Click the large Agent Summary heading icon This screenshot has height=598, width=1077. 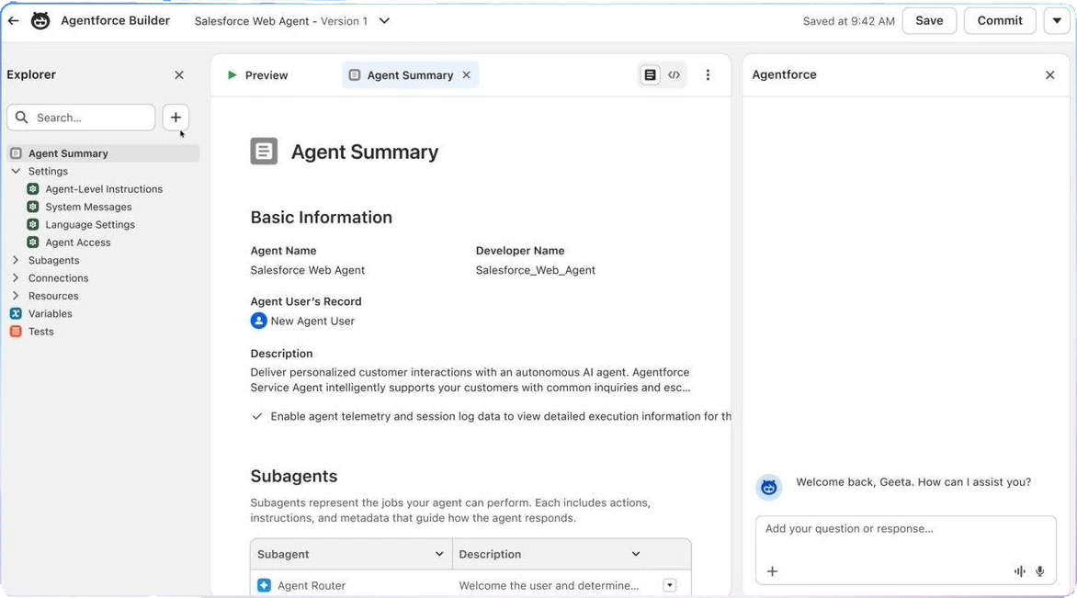[264, 151]
